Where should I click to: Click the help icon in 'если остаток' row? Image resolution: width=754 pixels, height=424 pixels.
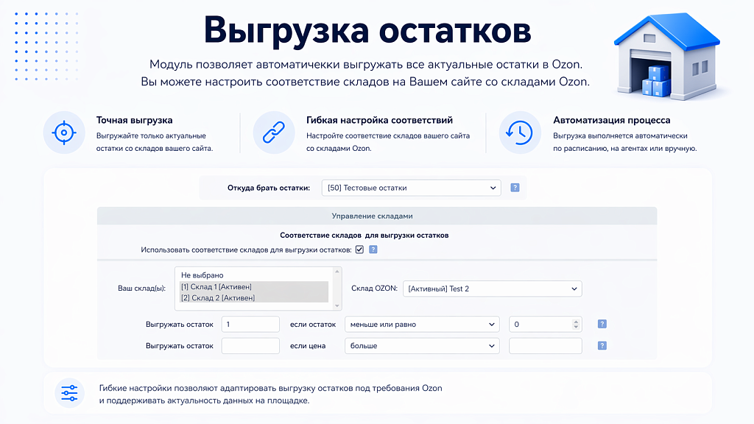(x=602, y=324)
